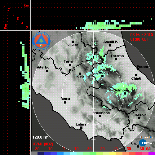Viewport: 155px width, 155px height.
Task: Select the Frosinone city square marker
Action: click(100, 116)
